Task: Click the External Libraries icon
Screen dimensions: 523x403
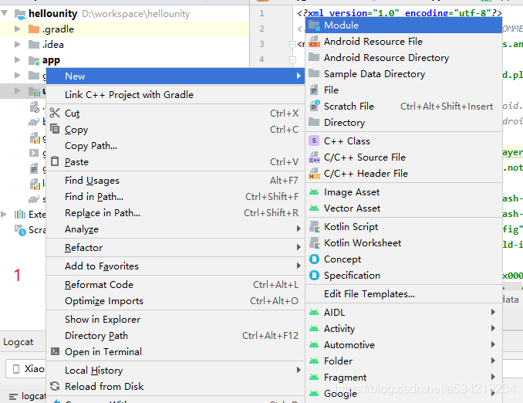Action: pyautogui.click(x=20, y=214)
